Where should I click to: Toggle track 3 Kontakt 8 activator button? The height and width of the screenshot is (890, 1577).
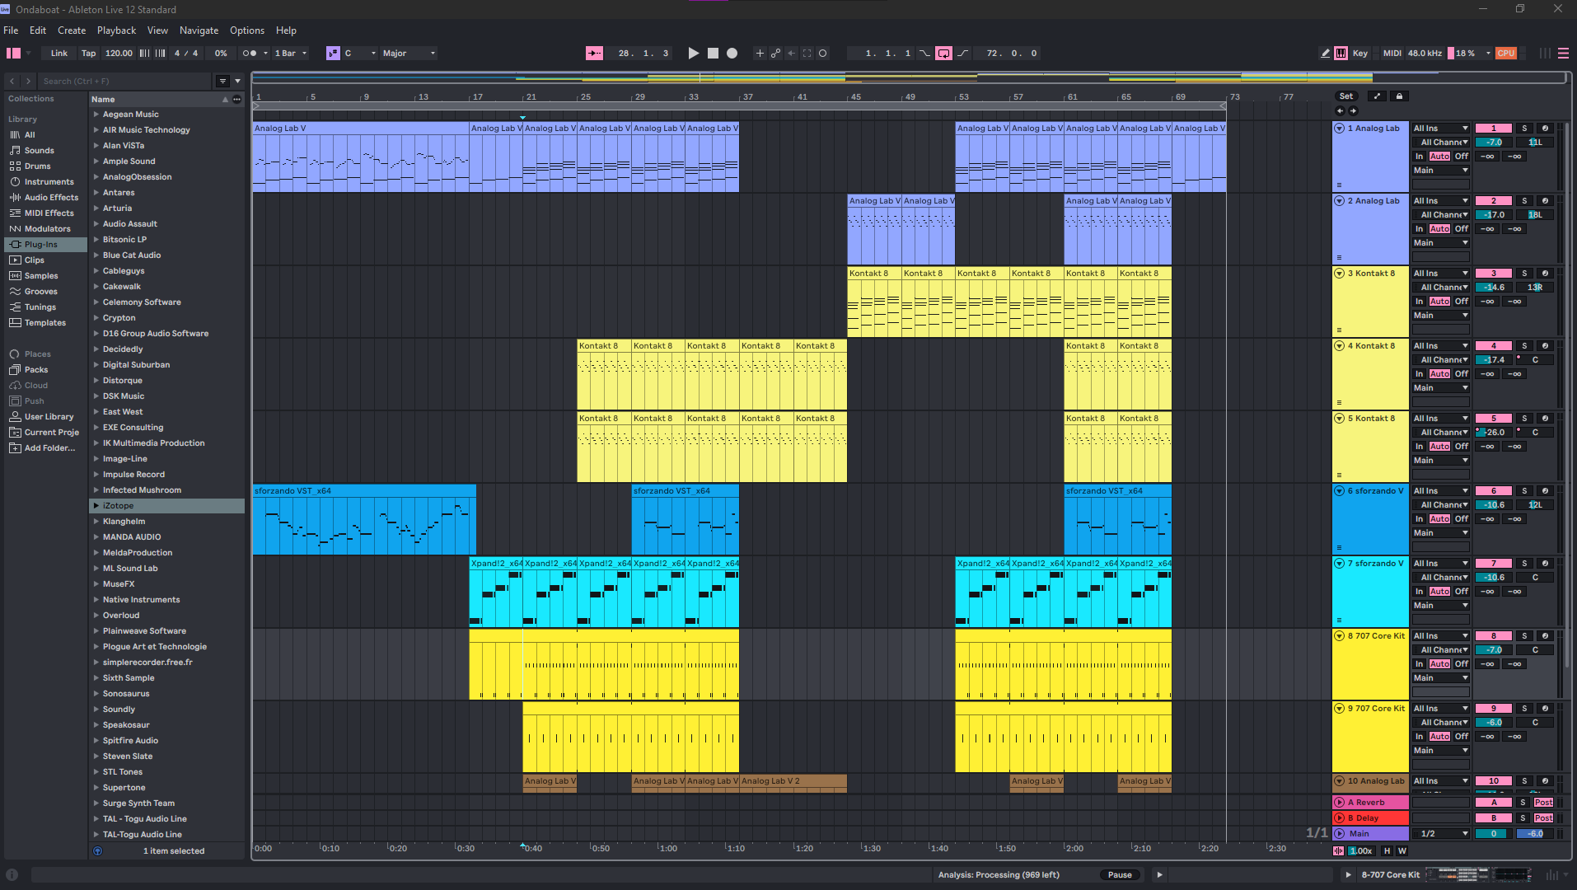[1494, 274]
